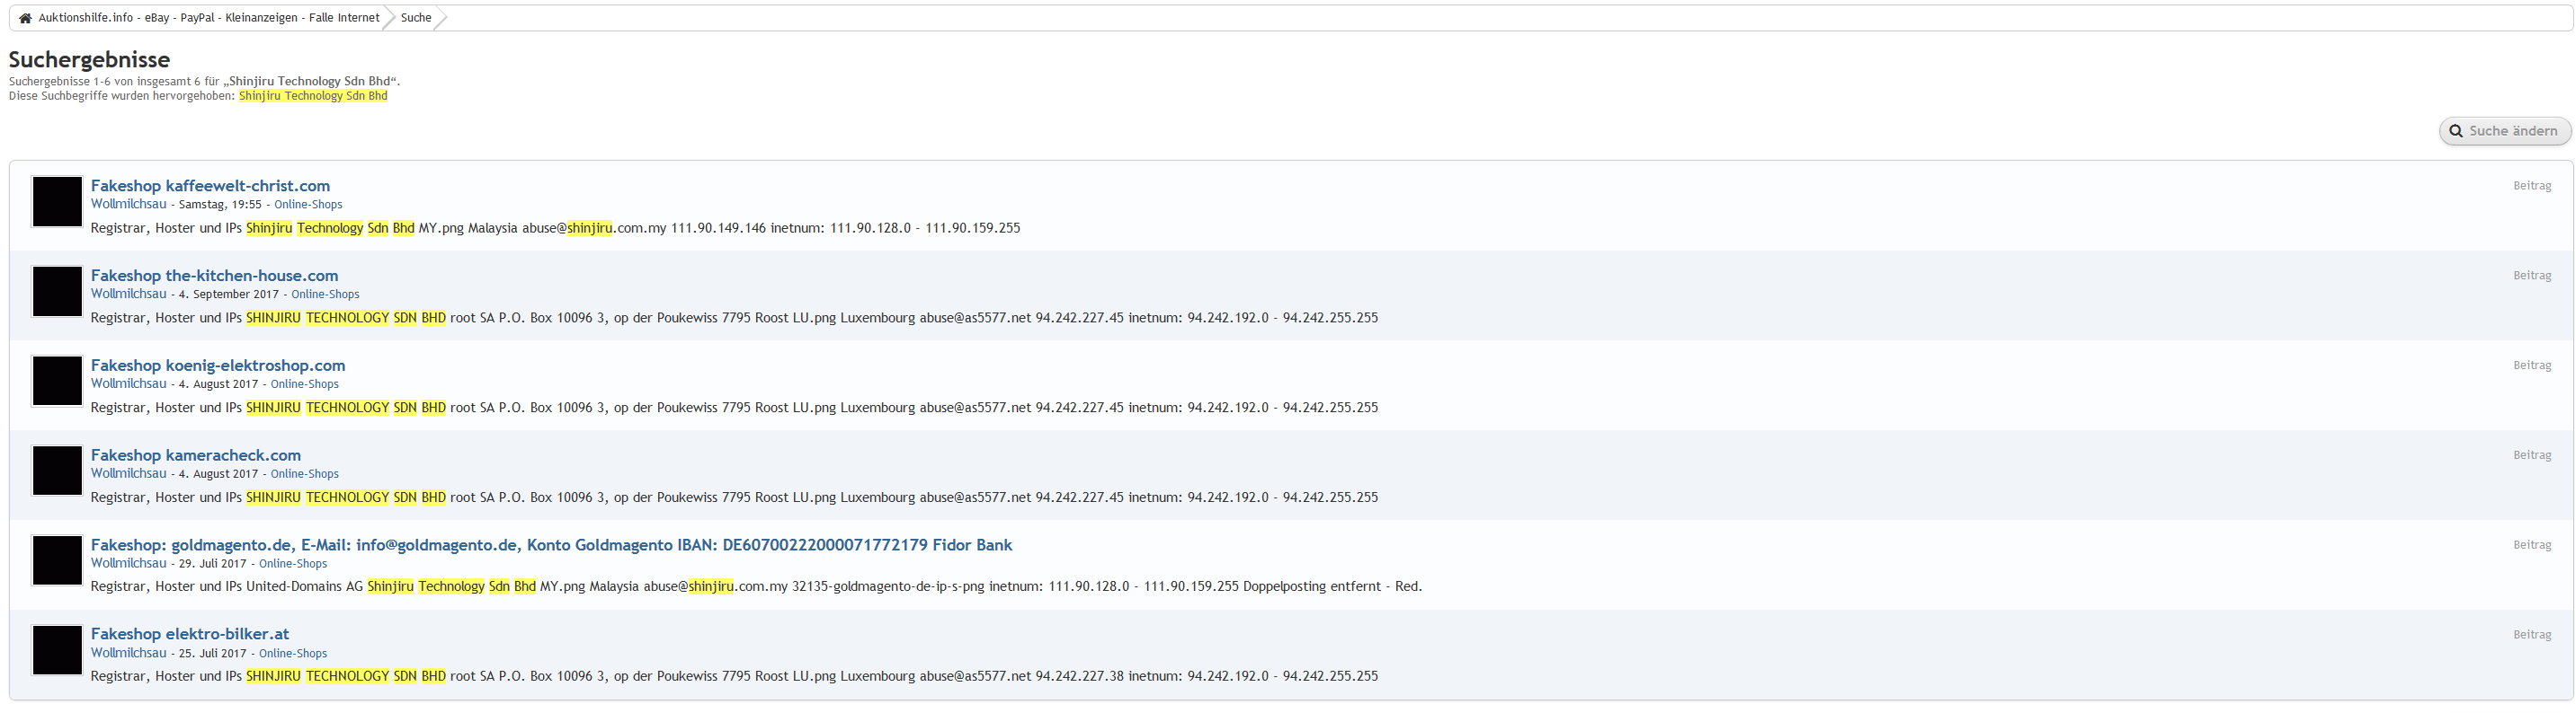Open the goldmagento.de Fidor Bank result

551,545
